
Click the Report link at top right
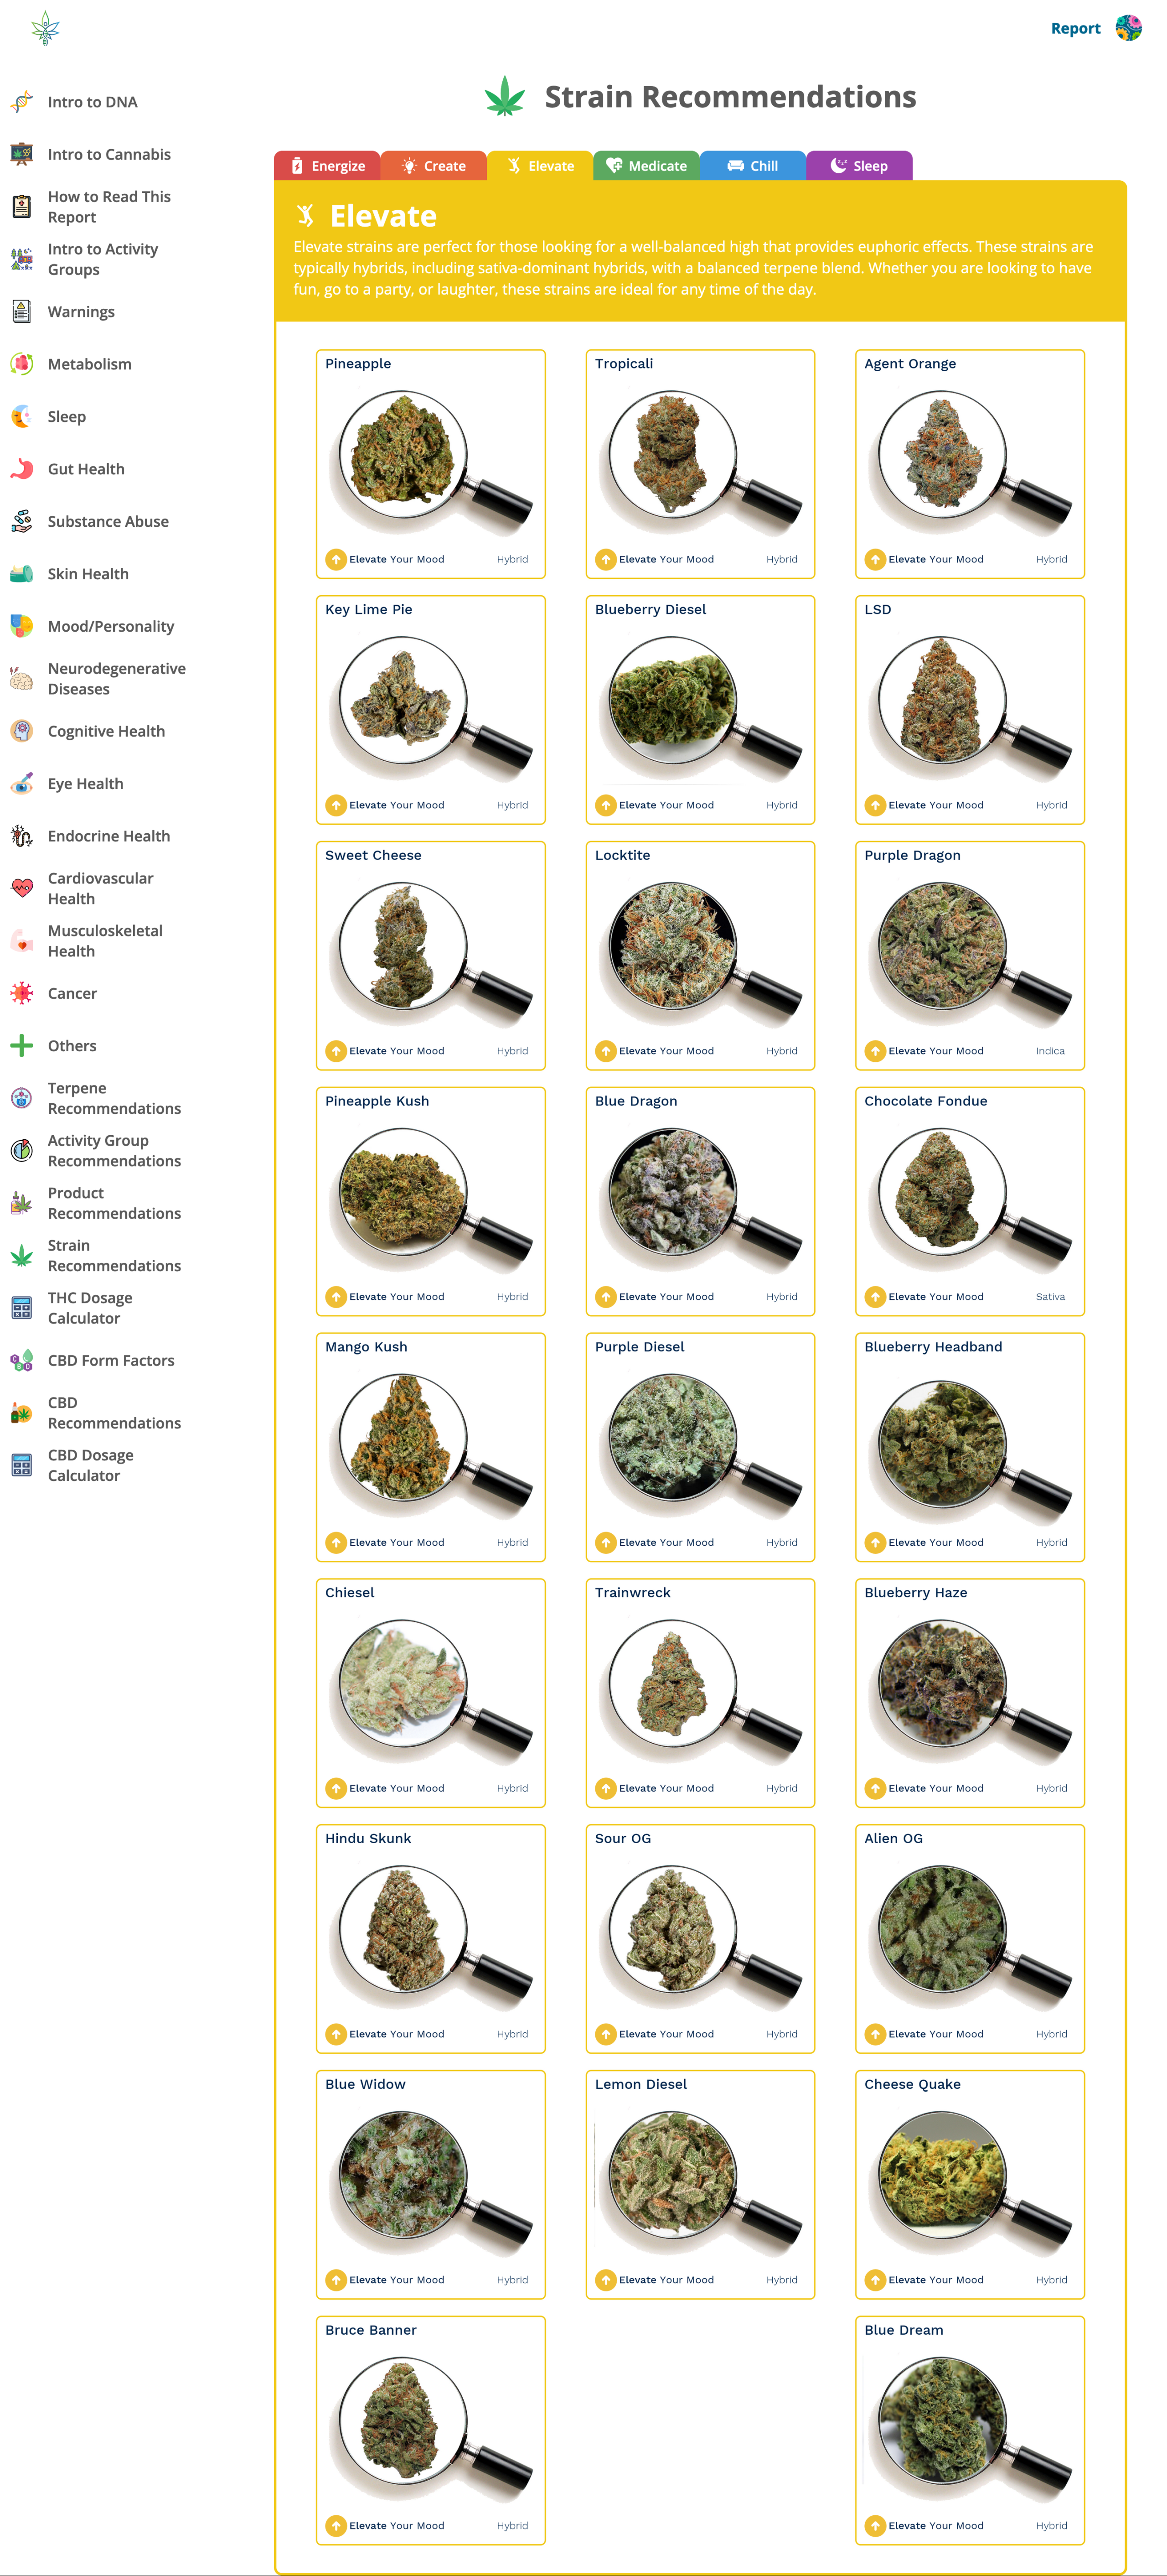click(1075, 28)
